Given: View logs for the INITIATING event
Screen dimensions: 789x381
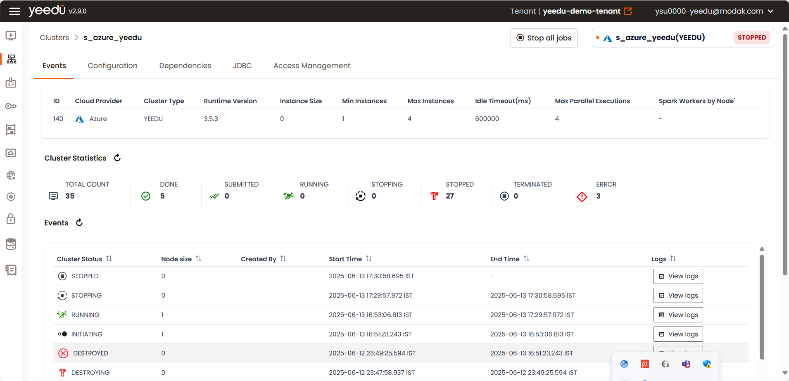Looking at the screenshot, I should click(678, 334).
